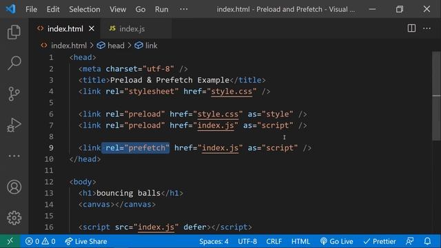This screenshot has width=441, height=248.
Task: Click defer attribute on line 16
Action: coord(195,227)
